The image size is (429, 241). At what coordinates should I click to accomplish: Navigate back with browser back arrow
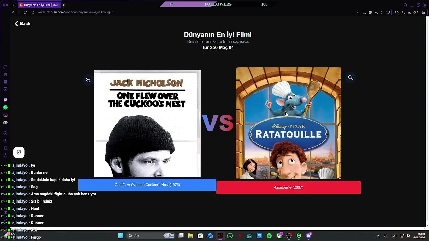pos(13,12)
